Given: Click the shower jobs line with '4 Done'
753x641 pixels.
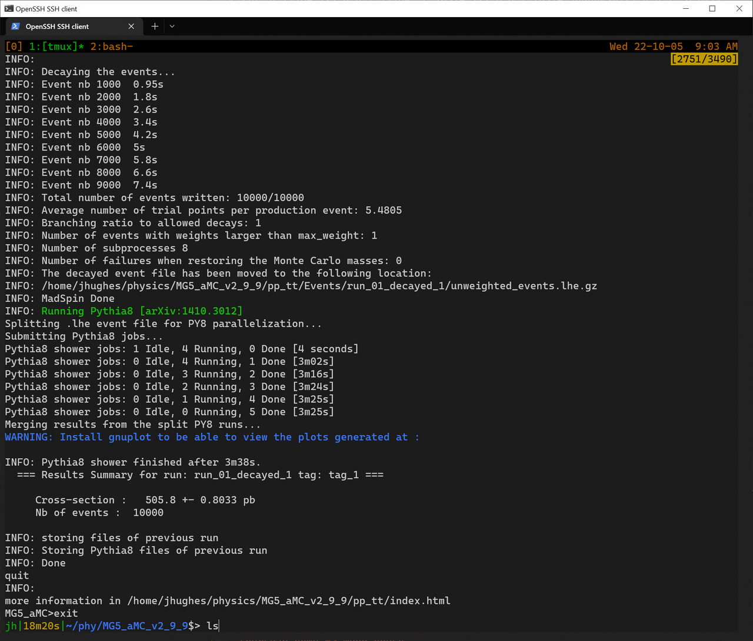Looking at the screenshot, I should pyautogui.click(x=169, y=400).
